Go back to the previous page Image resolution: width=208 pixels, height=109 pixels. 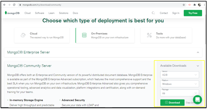[5, 5]
